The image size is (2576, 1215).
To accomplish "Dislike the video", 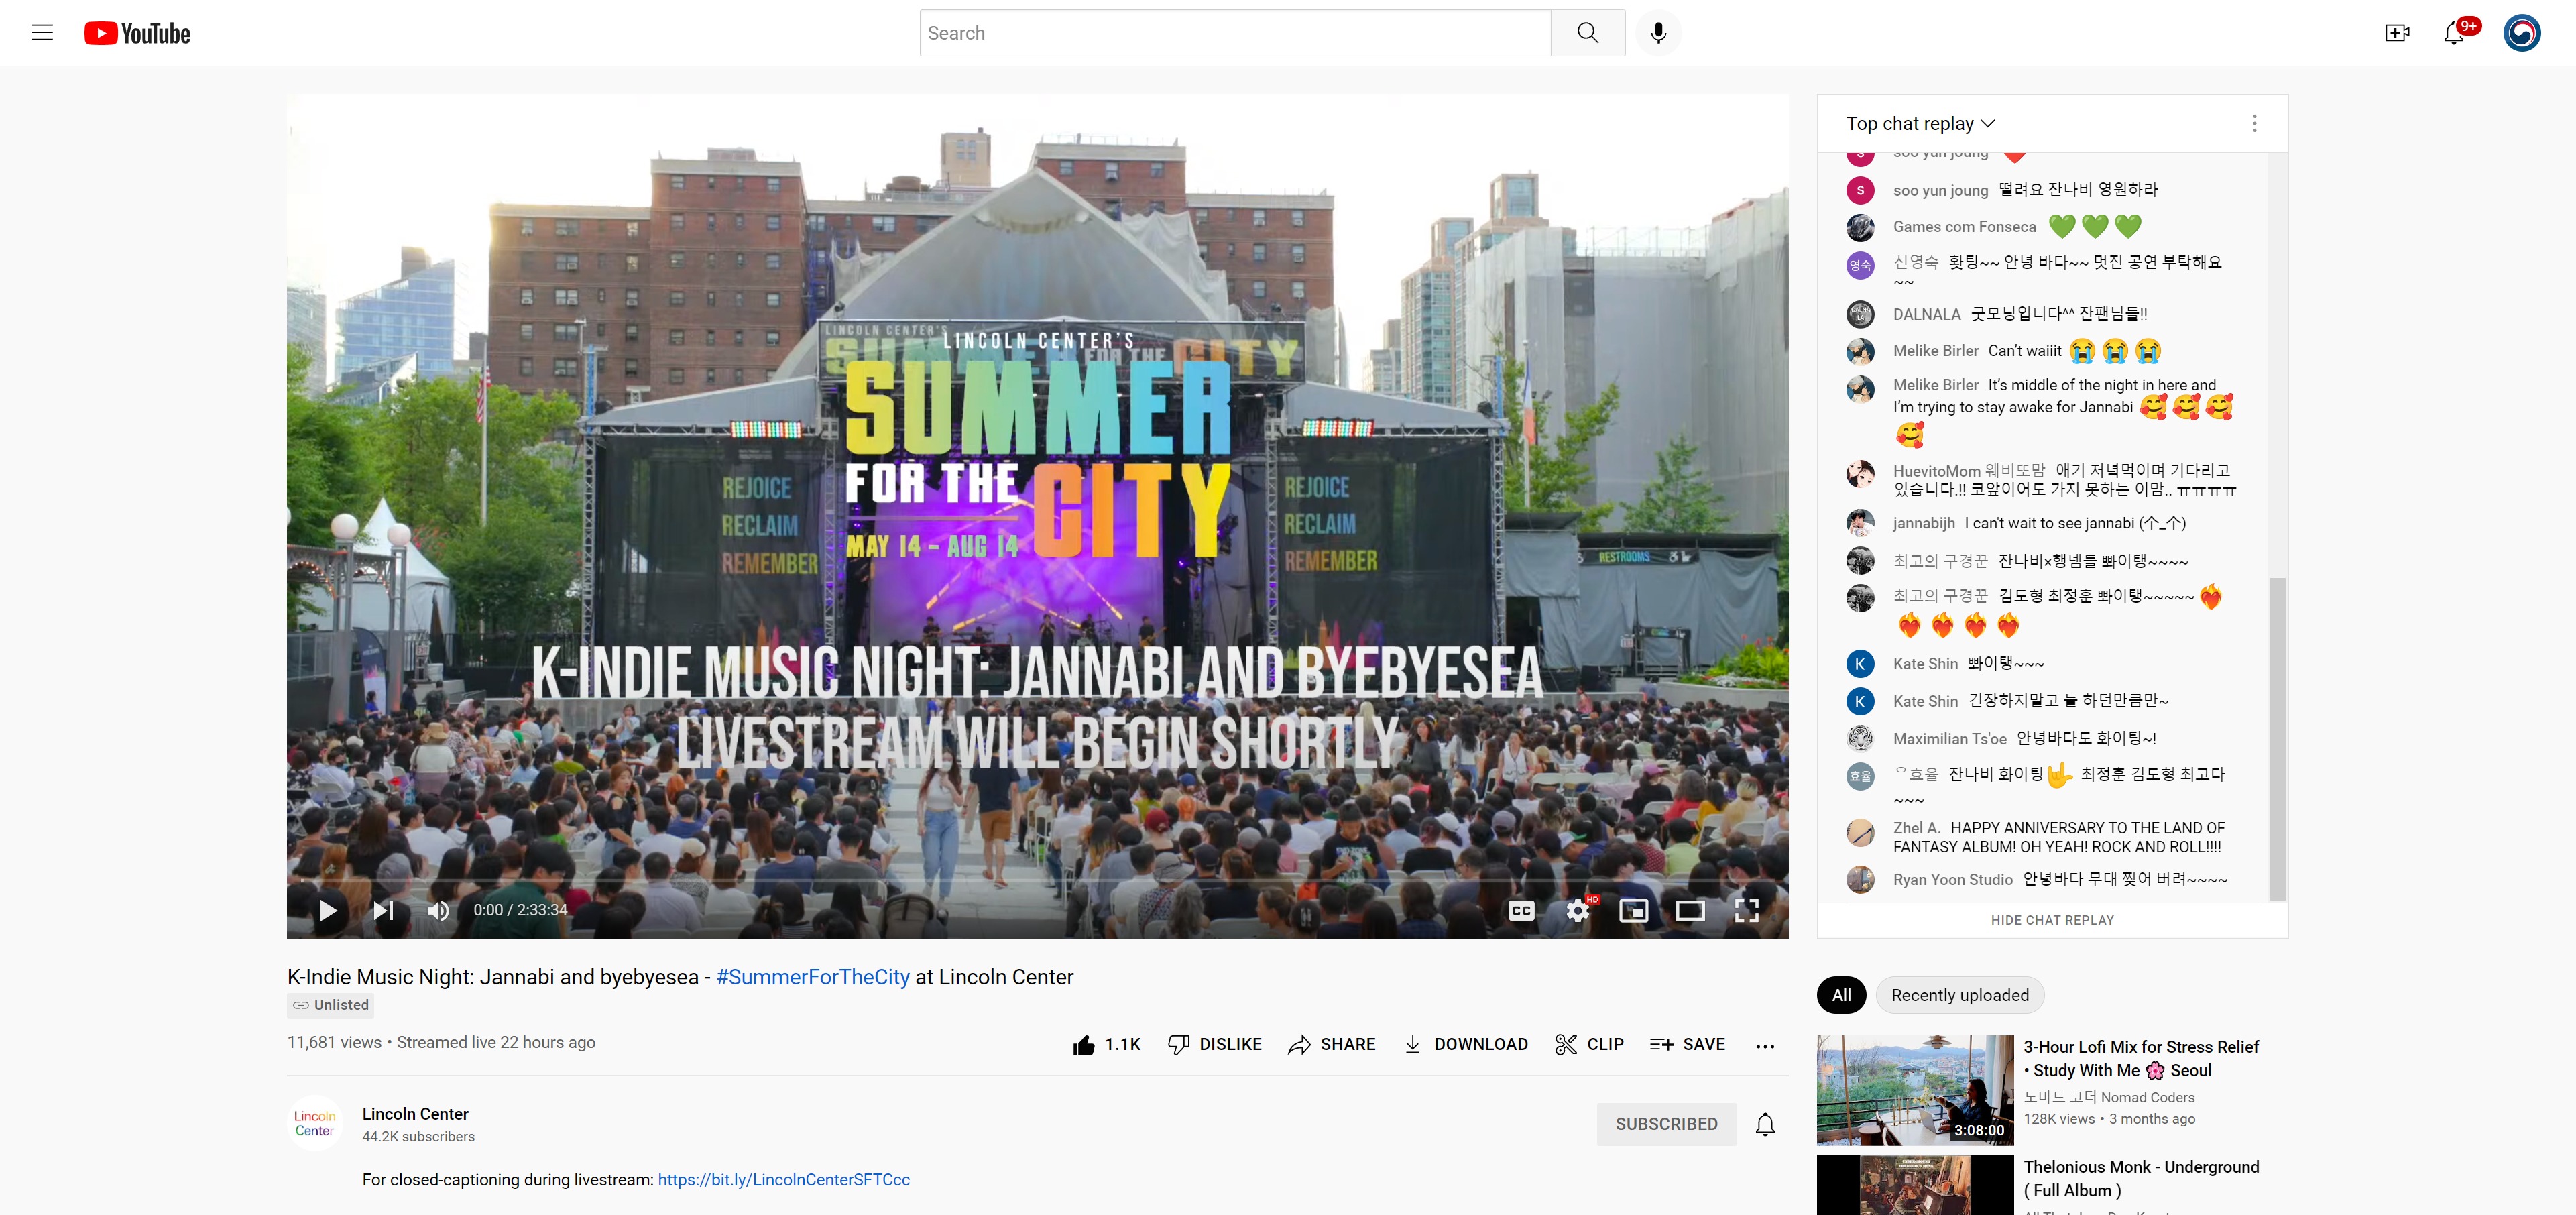I will pos(1215,1045).
